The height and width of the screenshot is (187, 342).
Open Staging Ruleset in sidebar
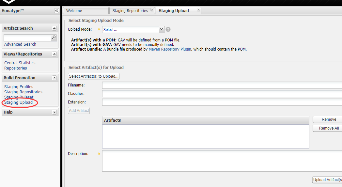19,97
